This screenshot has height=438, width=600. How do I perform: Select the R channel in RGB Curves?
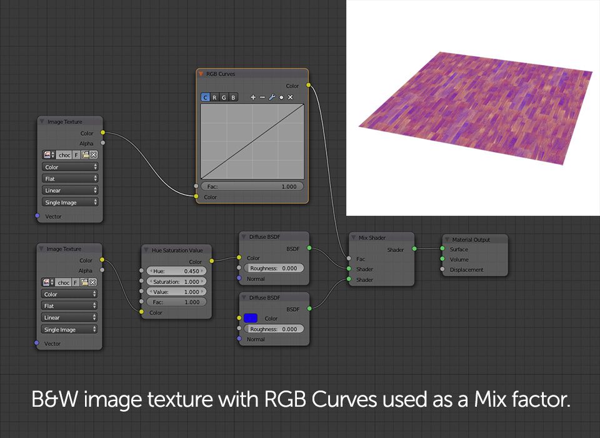coord(214,98)
